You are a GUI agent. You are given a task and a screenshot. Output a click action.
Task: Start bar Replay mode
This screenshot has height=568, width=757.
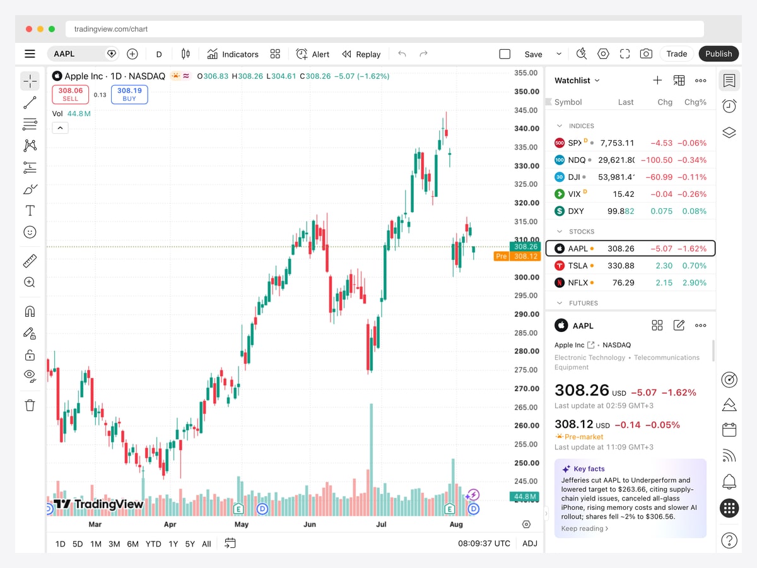(361, 54)
